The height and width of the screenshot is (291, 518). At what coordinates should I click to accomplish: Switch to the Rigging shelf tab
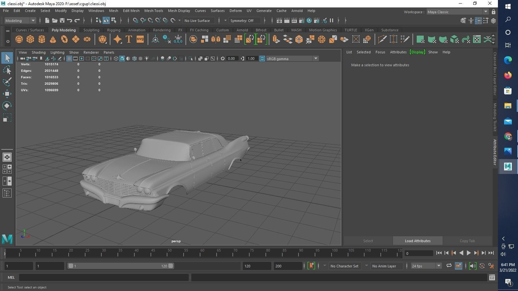pos(114,30)
